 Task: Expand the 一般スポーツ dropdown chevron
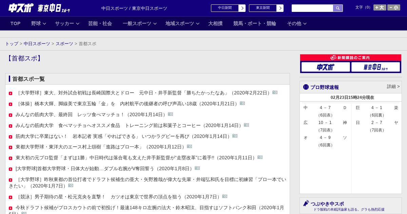[x=155, y=23]
